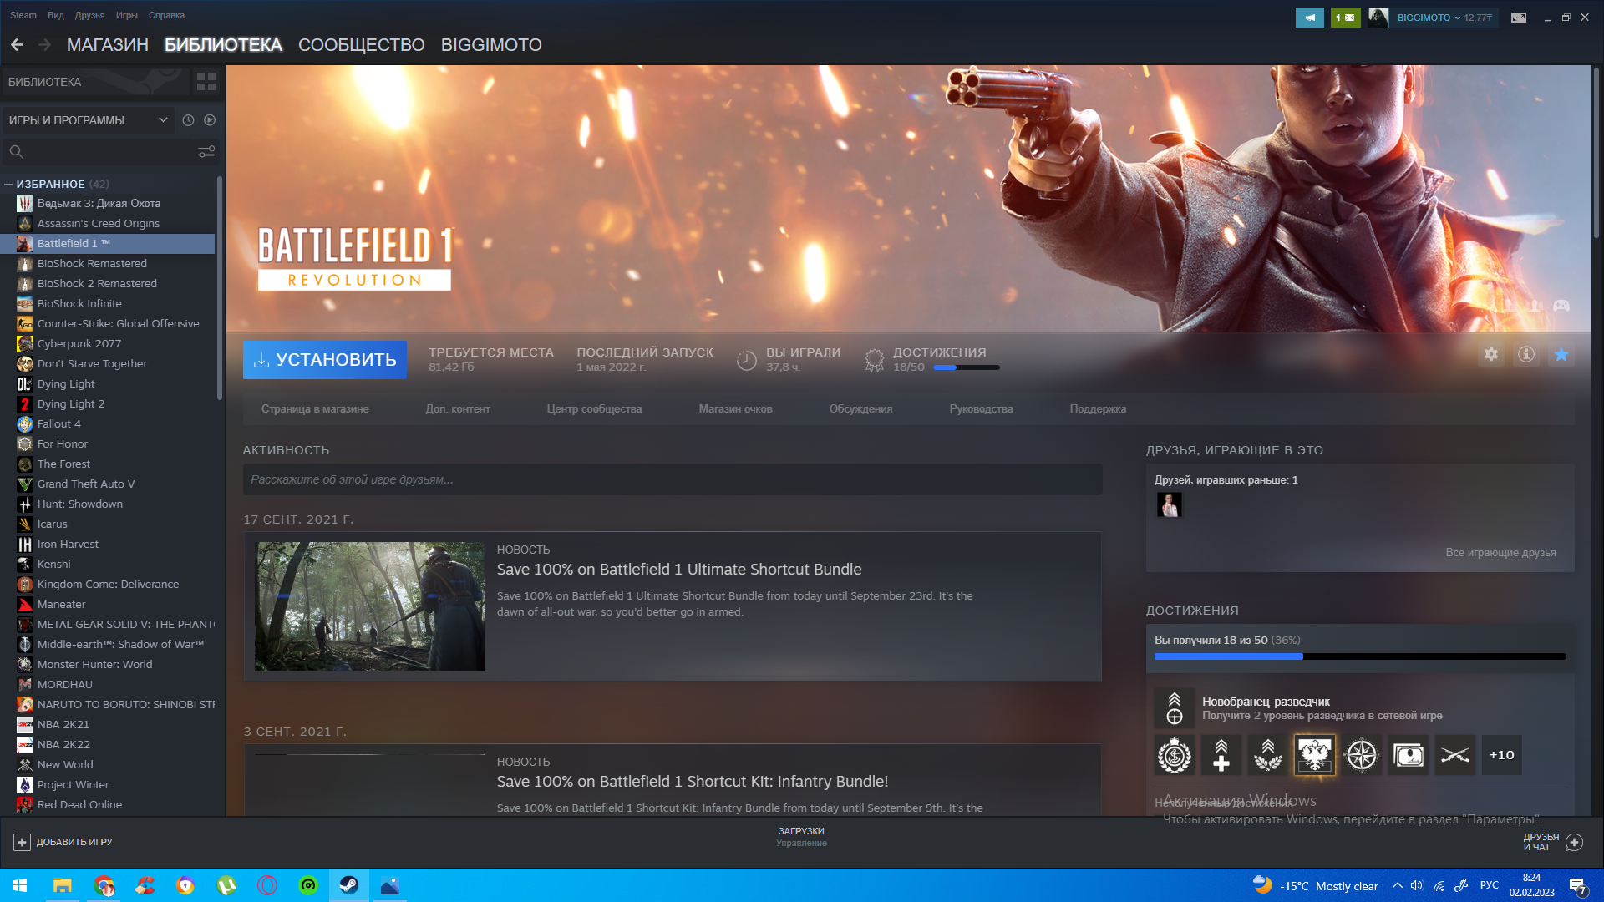
Task: Select Hunt: Showdown in the library
Action: pos(109,504)
